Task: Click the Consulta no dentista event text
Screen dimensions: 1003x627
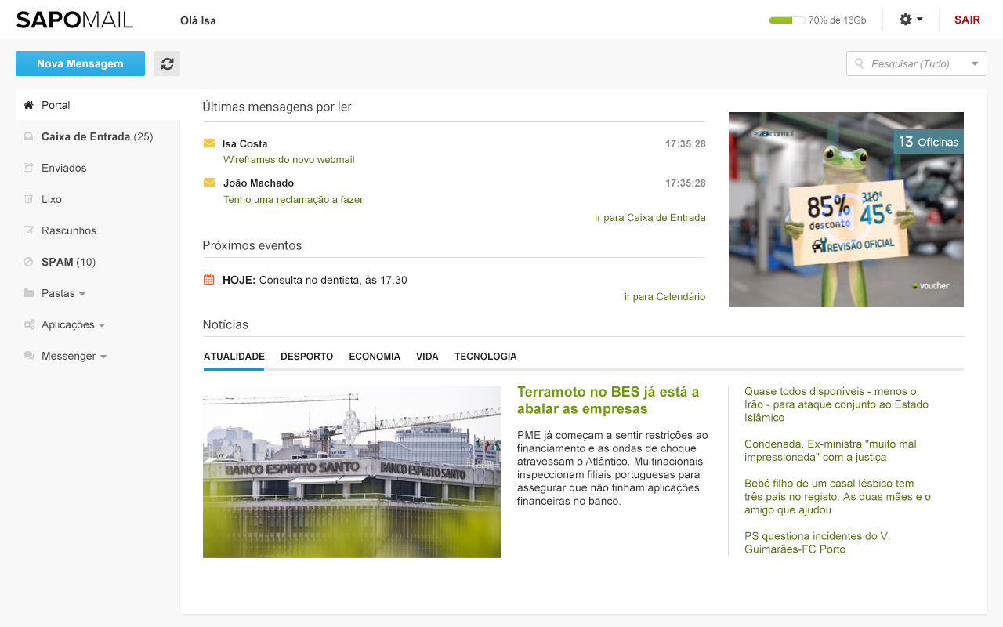Action: (333, 280)
